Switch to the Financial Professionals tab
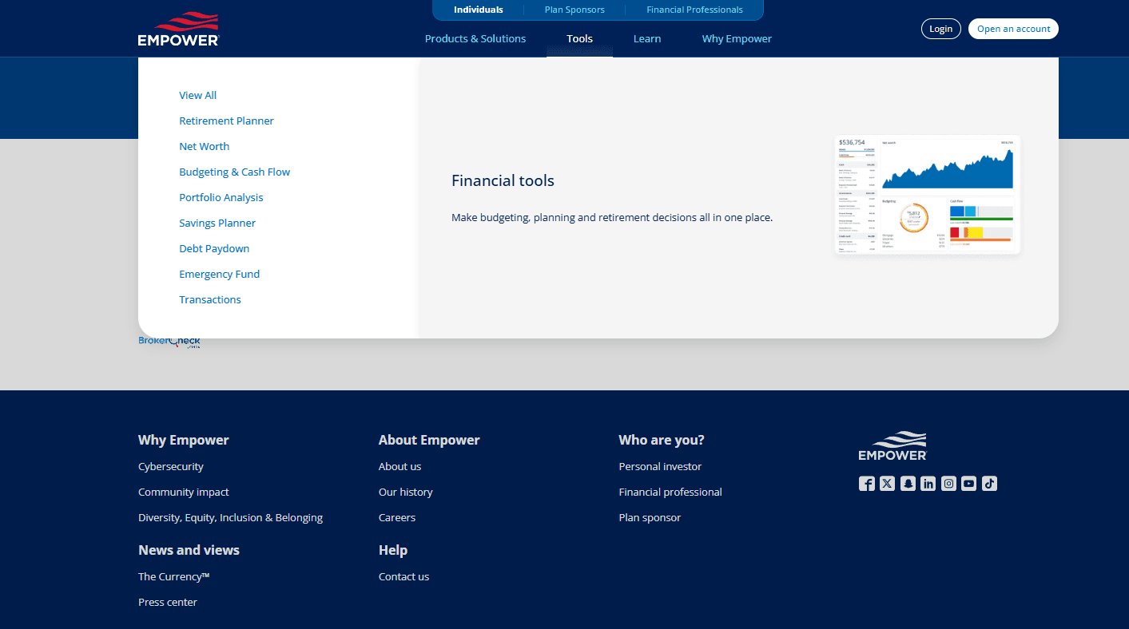Screen dimensions: 1129x629 pos(694,10)
